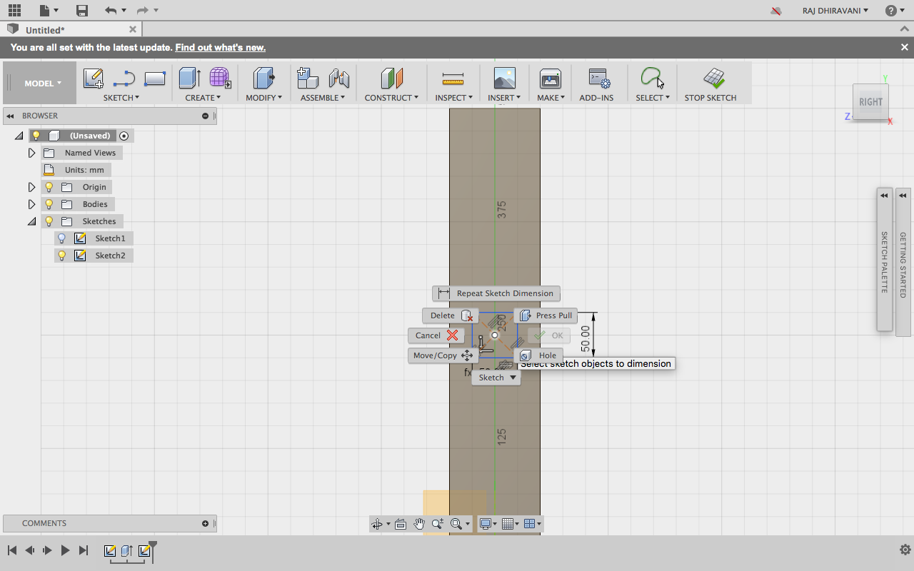The height and width of the screenshot is (571, 914).
Task: Go to timeline start
Action: pos(12,550)
